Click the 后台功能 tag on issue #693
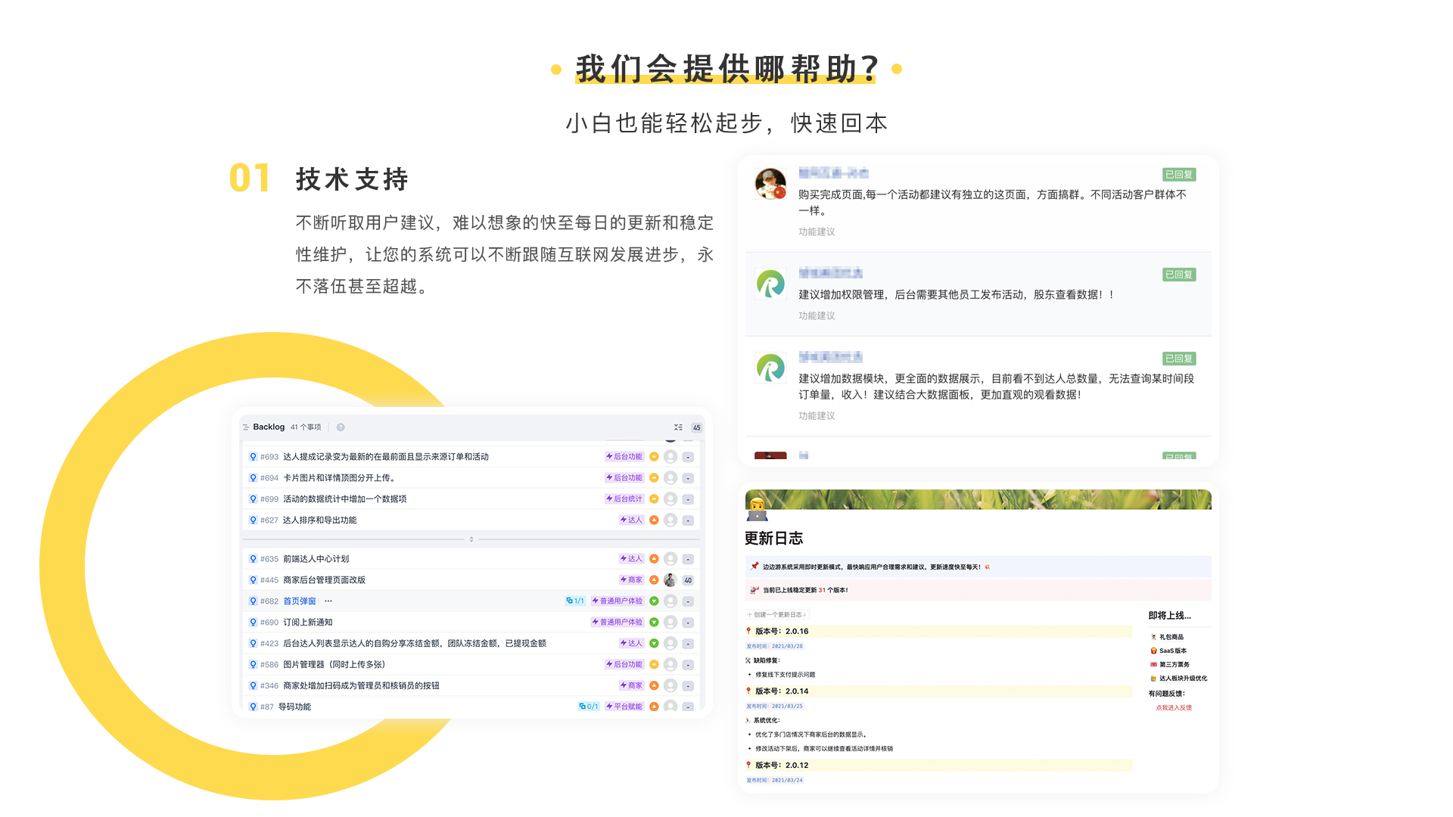This screenshot has height=817, width=1453. pos(624,457)
